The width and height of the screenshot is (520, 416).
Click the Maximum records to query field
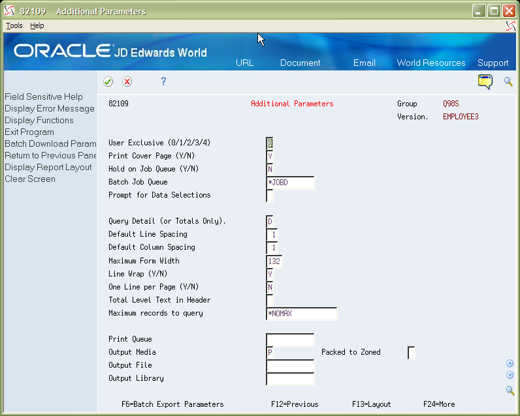pos(302,314)
